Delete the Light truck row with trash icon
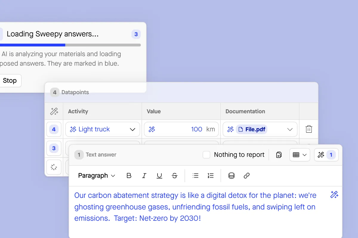358x238 pixels. pyautogui.click(x=309, y=129)
